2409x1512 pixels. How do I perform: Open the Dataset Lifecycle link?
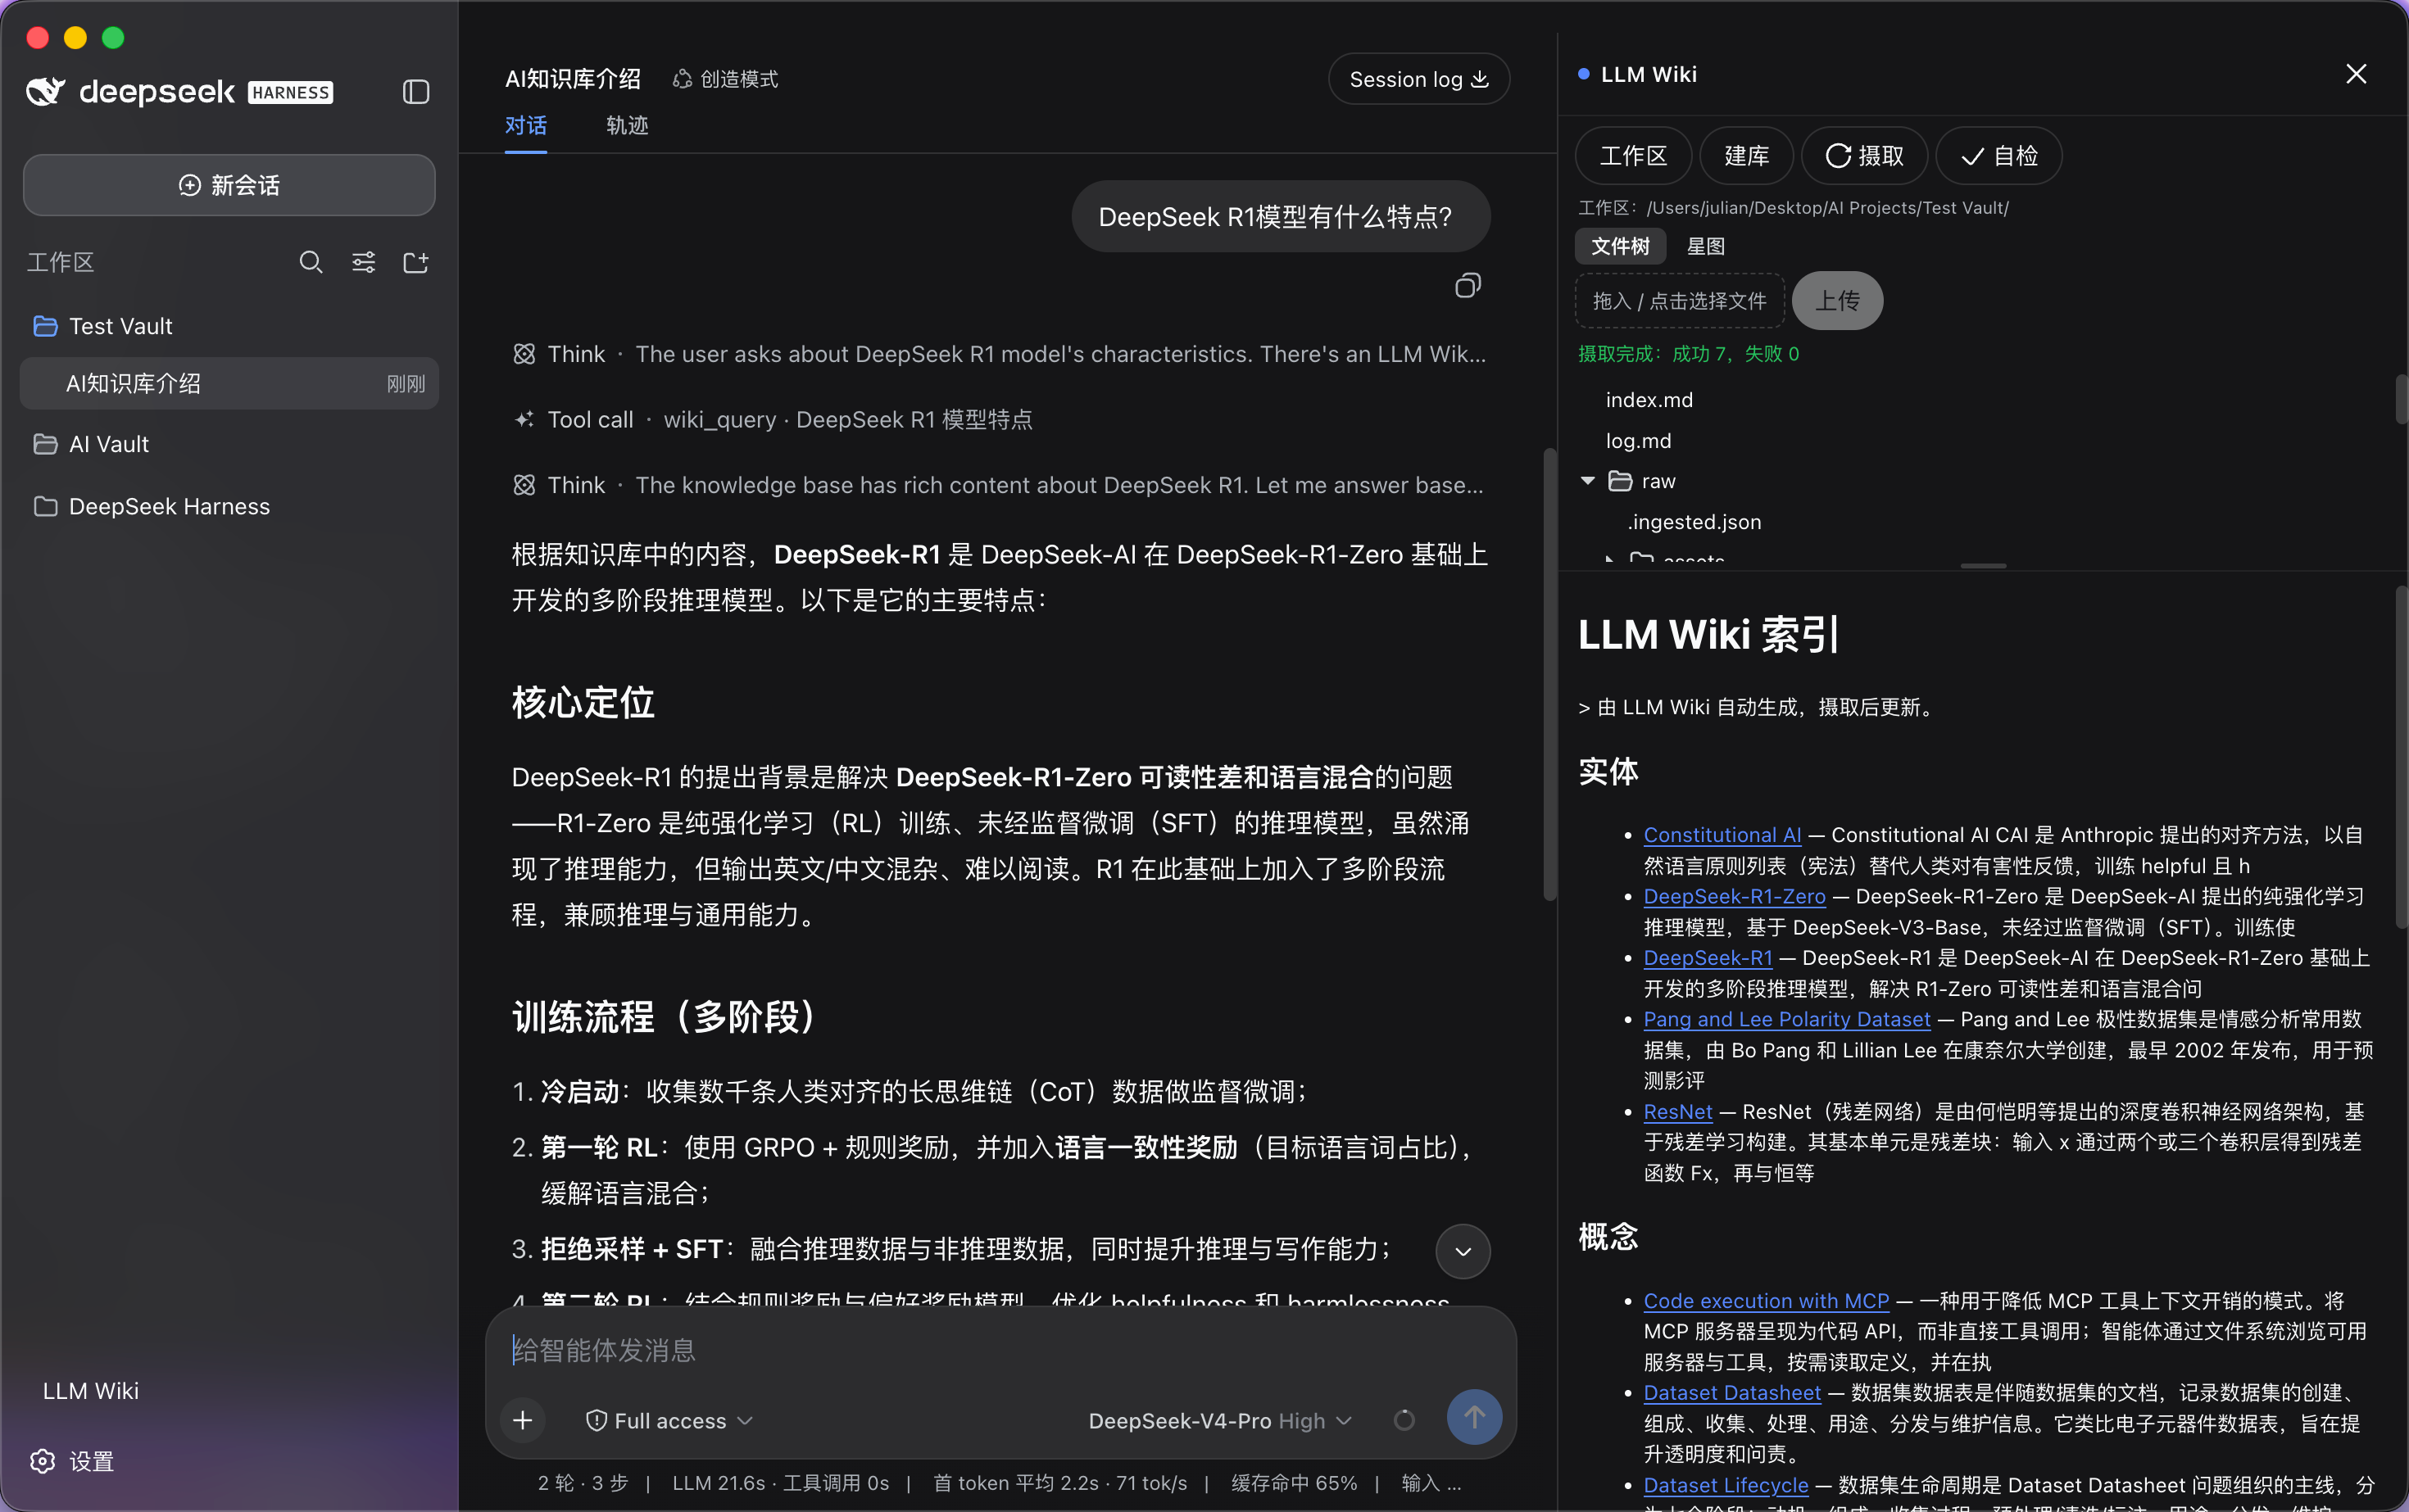click(1726, 1484)
